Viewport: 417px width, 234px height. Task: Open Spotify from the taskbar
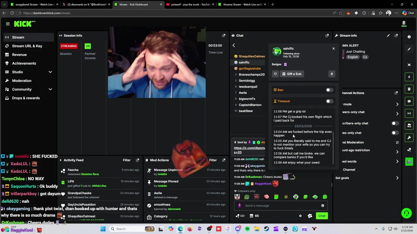247,229
